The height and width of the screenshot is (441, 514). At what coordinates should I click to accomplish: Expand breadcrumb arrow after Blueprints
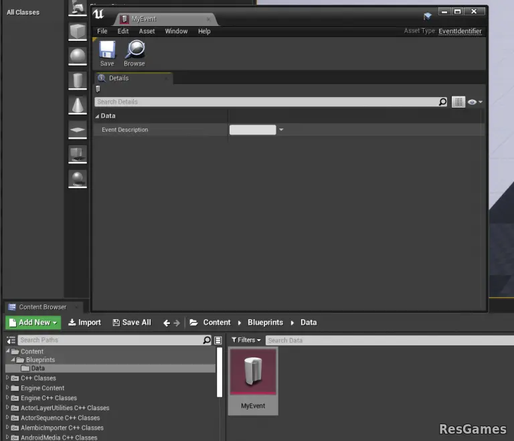coord(292,323)
